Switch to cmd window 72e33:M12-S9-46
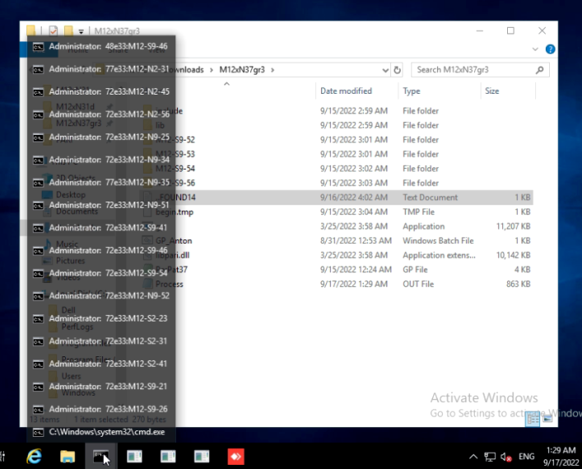 click(x=101, y=251)
